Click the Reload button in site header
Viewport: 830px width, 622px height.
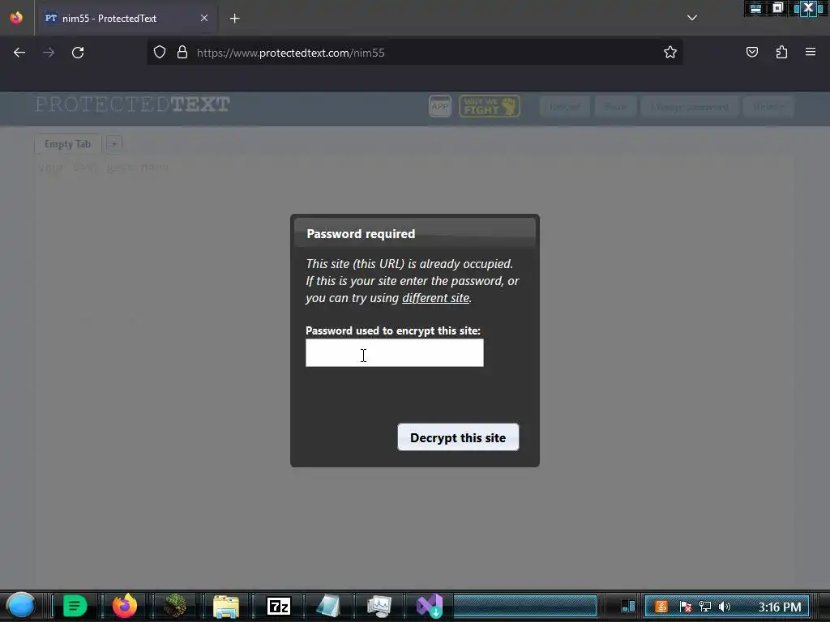pos(565,107)
